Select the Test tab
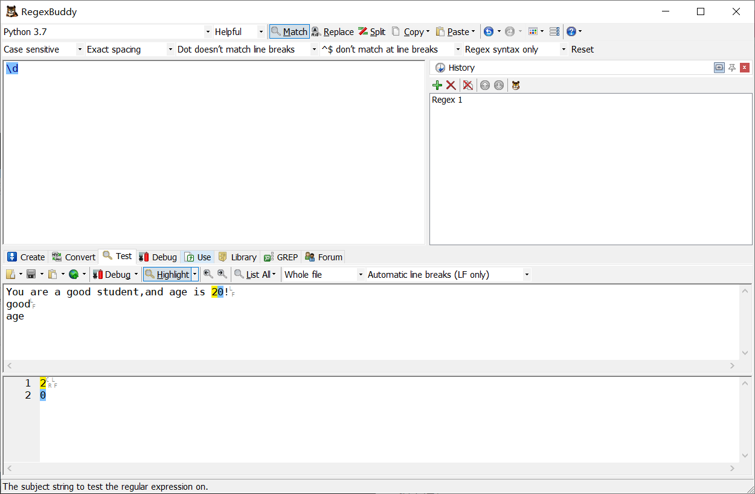Image resolution: width=755 pixels, height=494 pixels. (x=117, y=256)
